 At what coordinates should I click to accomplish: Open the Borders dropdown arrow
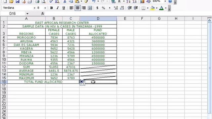click(148, 8)
